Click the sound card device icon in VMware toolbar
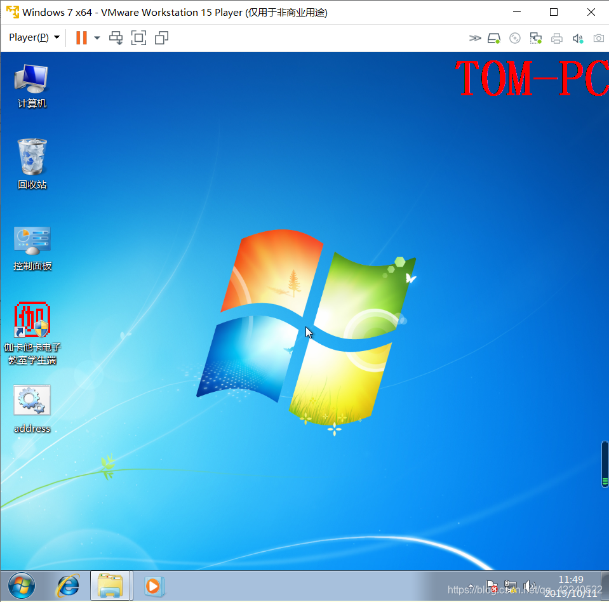 point(577,38)
